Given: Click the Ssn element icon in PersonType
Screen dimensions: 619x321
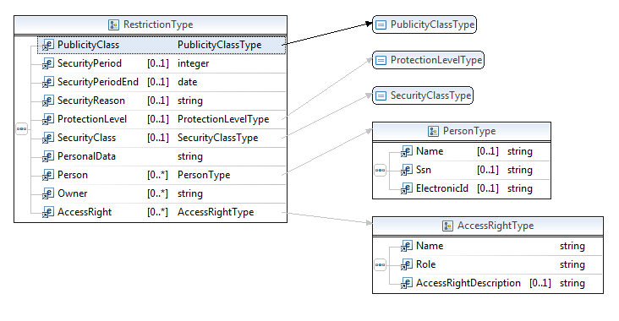Looking at the screenshot, I should 407,170.
